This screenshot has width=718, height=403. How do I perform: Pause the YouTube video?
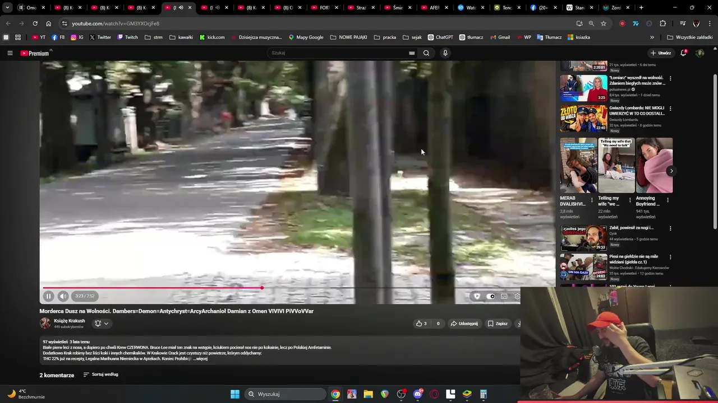48,296
